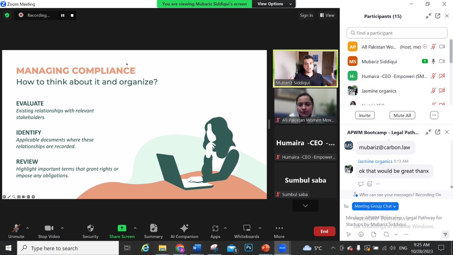This screenshot has width=453, height=255.
Task: Reply in thread to the last chat message
Action: [361, 184]
